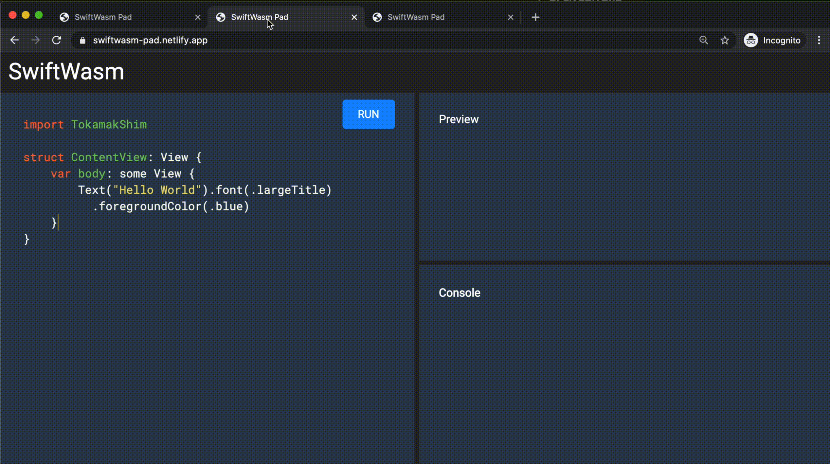
Task: Click the browser back arrow
Action: (x=14, y=40)
